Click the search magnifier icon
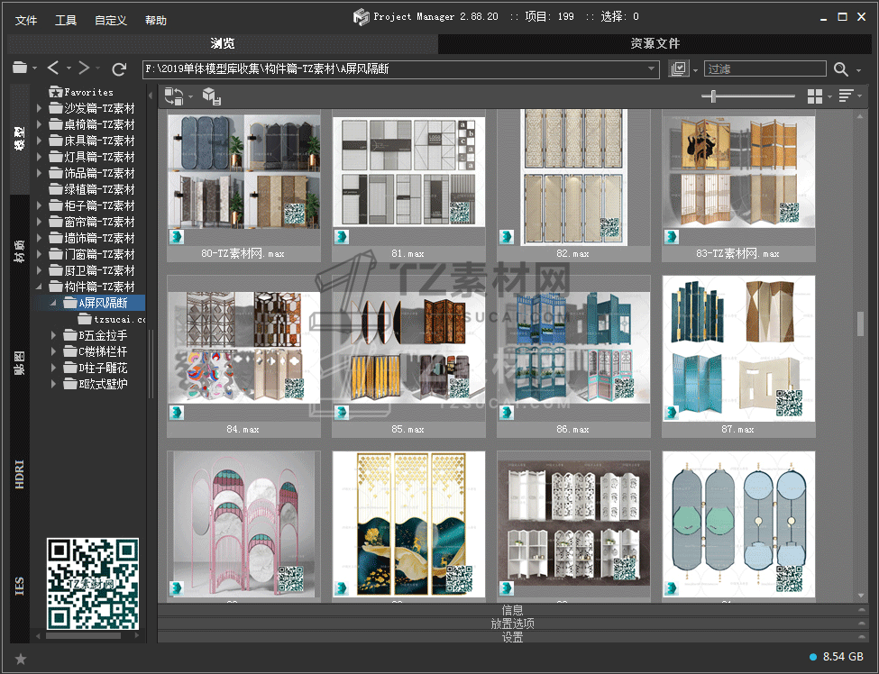Image resolution: width=879 pixels, height=674 pixels. [841, 69]
